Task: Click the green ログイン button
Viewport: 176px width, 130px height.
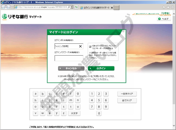Action: tap(101, 68)
